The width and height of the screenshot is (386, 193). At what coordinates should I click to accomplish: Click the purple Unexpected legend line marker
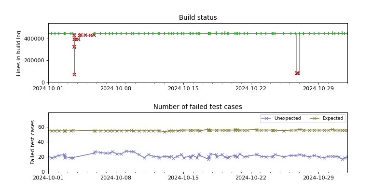tap(267, 118)
